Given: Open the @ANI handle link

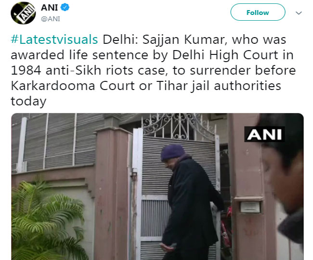Looking at the screenshot, I should tap(51, 19).
